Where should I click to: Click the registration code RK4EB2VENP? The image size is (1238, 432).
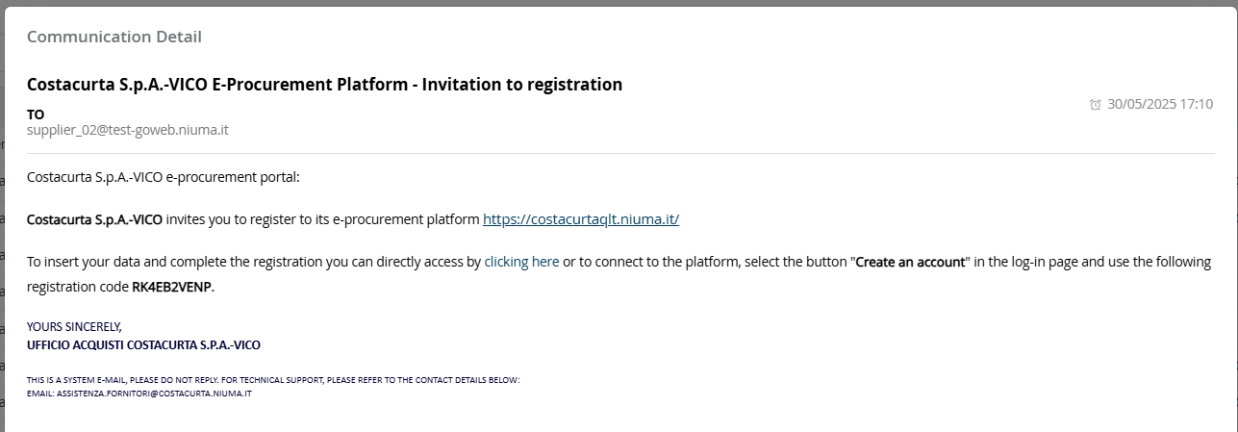(x=171, y=287)
